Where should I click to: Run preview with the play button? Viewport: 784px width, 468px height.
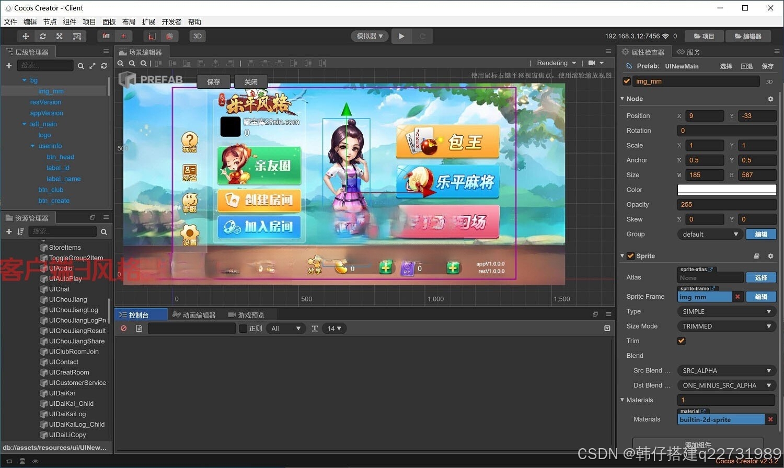pos(401,36)
